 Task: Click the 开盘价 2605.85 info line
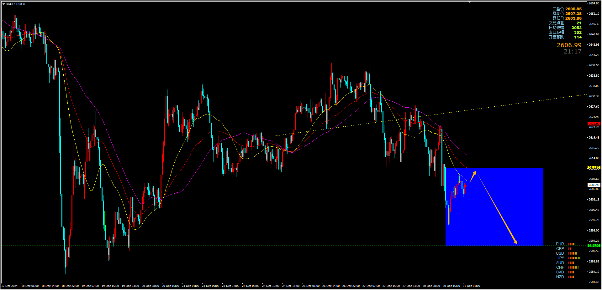click(x=567, y=9)
